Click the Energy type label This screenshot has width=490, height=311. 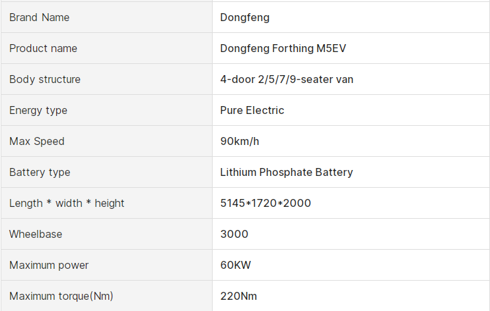pos(38,111)
